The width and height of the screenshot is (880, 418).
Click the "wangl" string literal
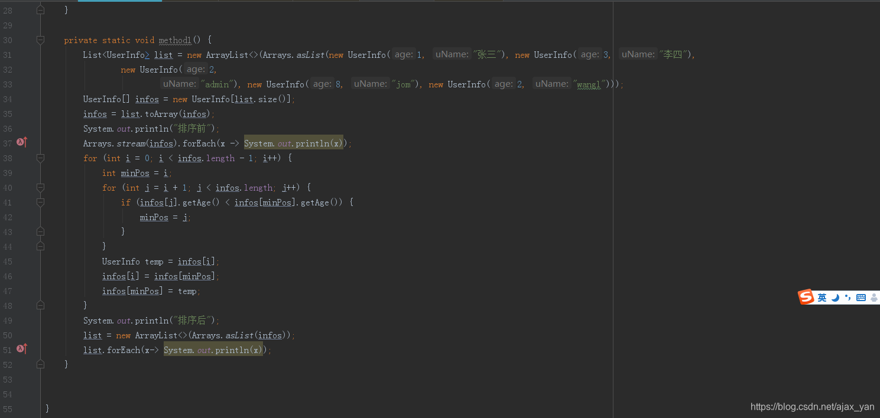click(588, 84)
